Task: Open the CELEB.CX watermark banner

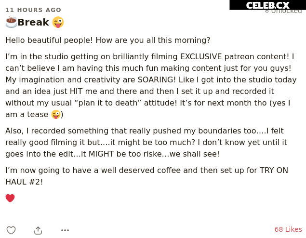Action: click(x=267, y=5)
